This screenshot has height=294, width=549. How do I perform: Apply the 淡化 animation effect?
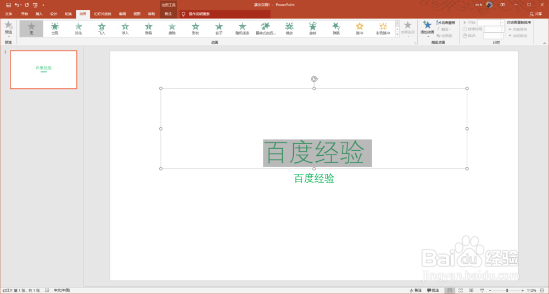[79, 29]
